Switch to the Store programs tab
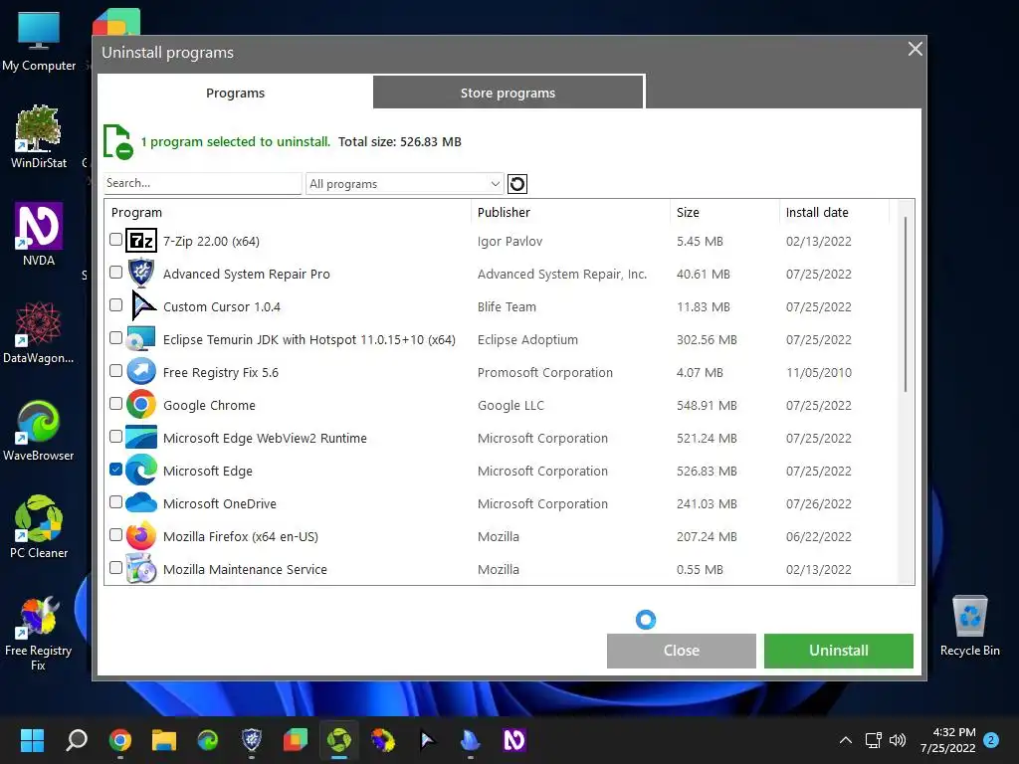Viewport: 1019px width, 764px height. pyautogui.click(x=509, y=93)
